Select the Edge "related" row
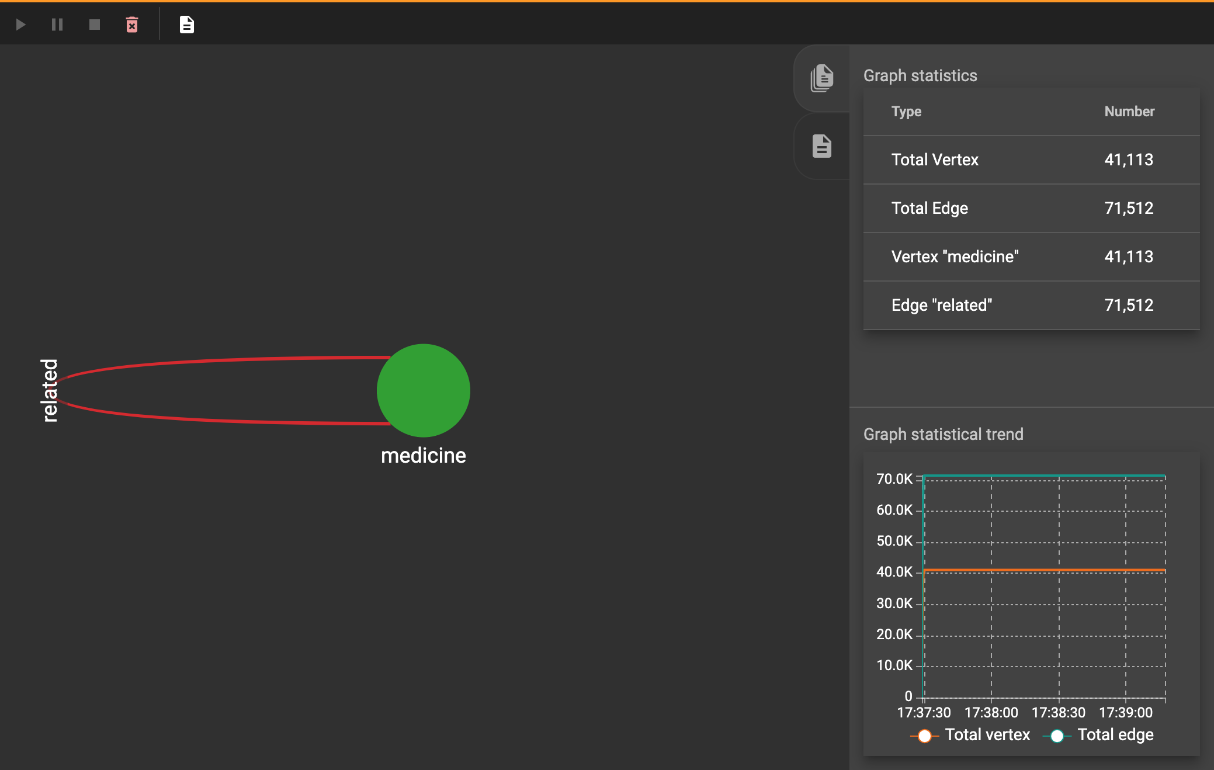1214x770 pixels. click(1031, 306)
